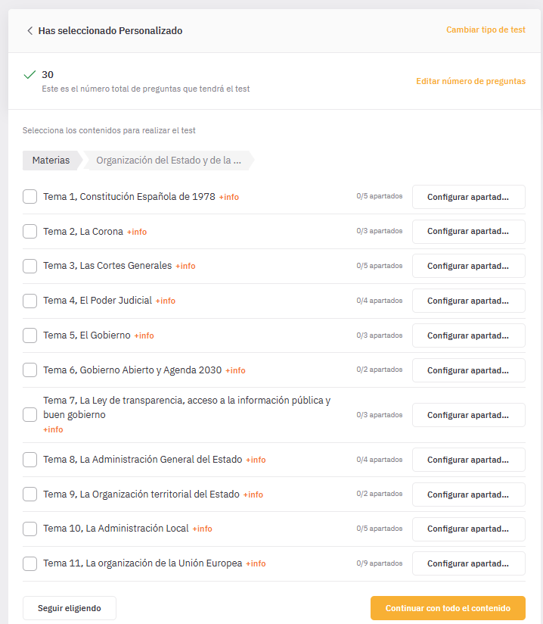Enable the Tema 8 Administración General checkbox
This screenshot has width=543, height=624.
pyautogui.click(x=29, y=460)
